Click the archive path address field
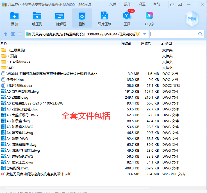This screenshot has width=207, height=193. tap(87, 34)
